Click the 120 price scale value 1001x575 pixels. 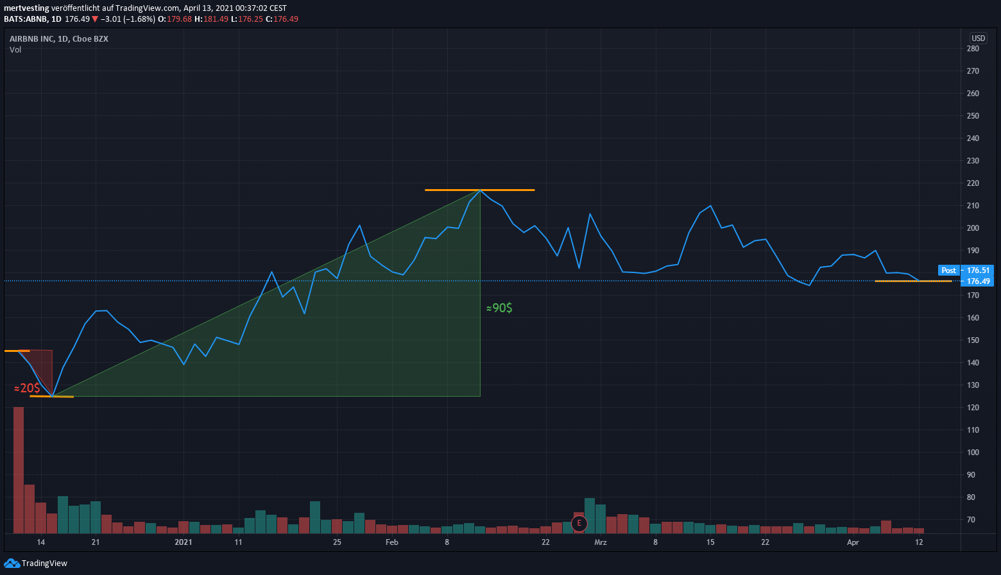pyautogui.click(x=973, y=408)
